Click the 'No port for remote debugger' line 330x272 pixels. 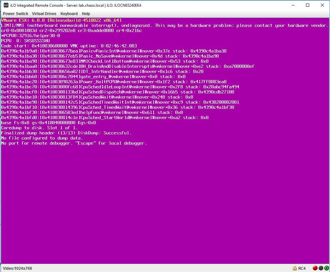[74, 143]
